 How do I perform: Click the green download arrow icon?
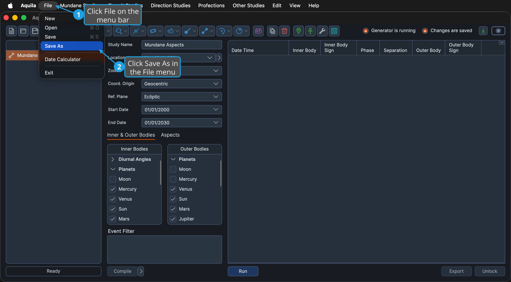pyautogui.click(x=483, y=31)
